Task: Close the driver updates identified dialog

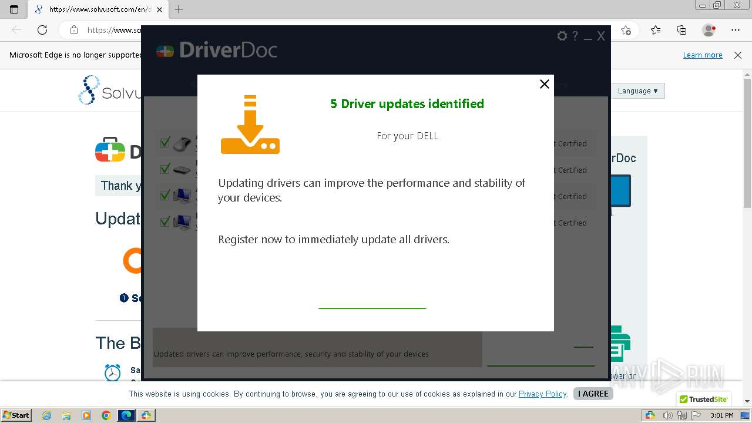Action: [545, 84]
